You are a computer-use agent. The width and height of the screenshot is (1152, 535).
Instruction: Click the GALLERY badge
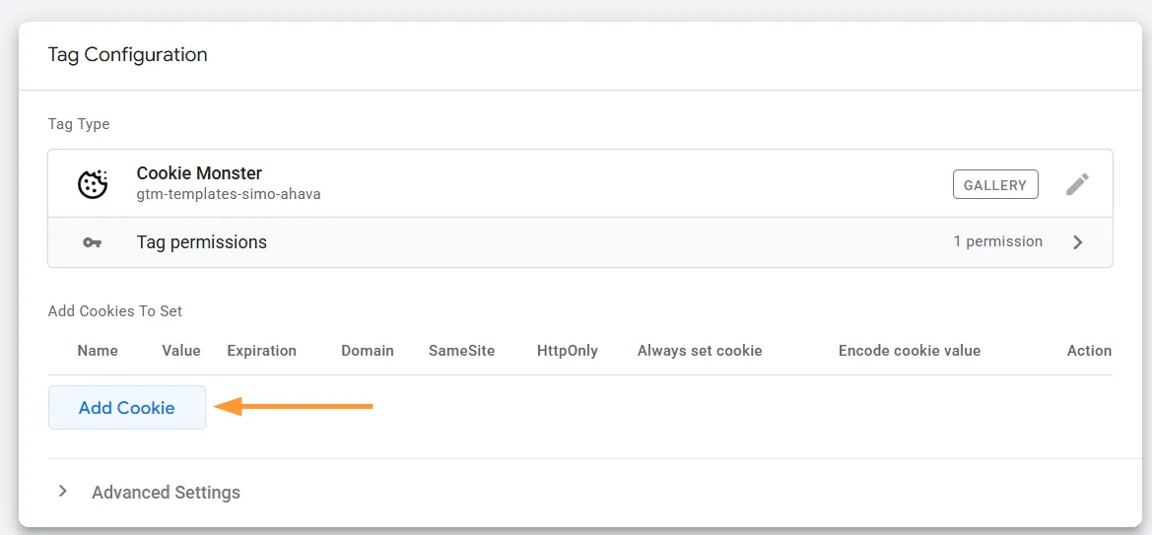coord(995,184)
